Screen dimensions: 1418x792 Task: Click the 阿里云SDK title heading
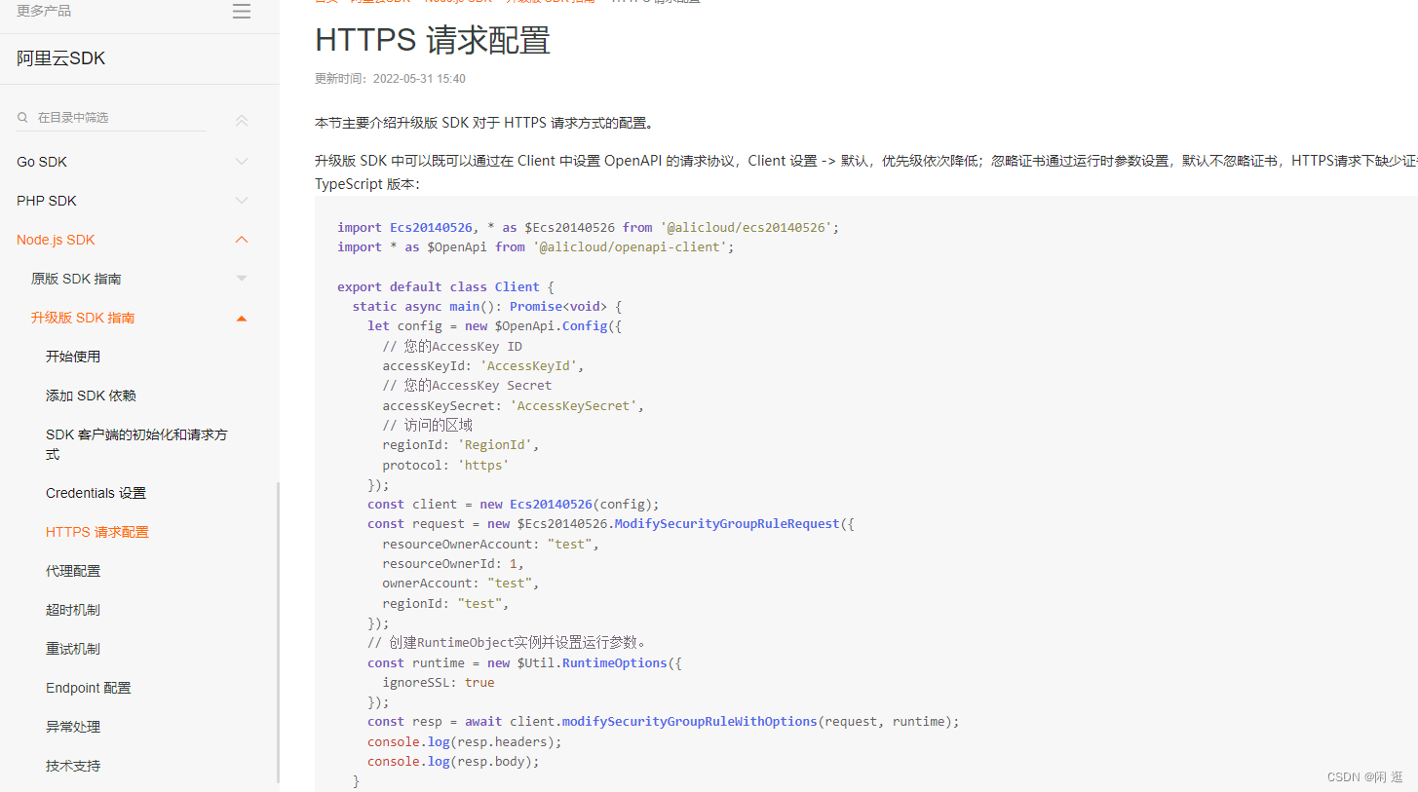61,57
